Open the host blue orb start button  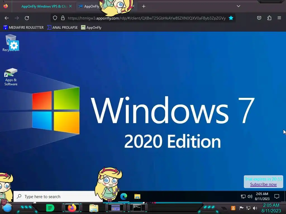pyautogui.click(x=7, y=208)
